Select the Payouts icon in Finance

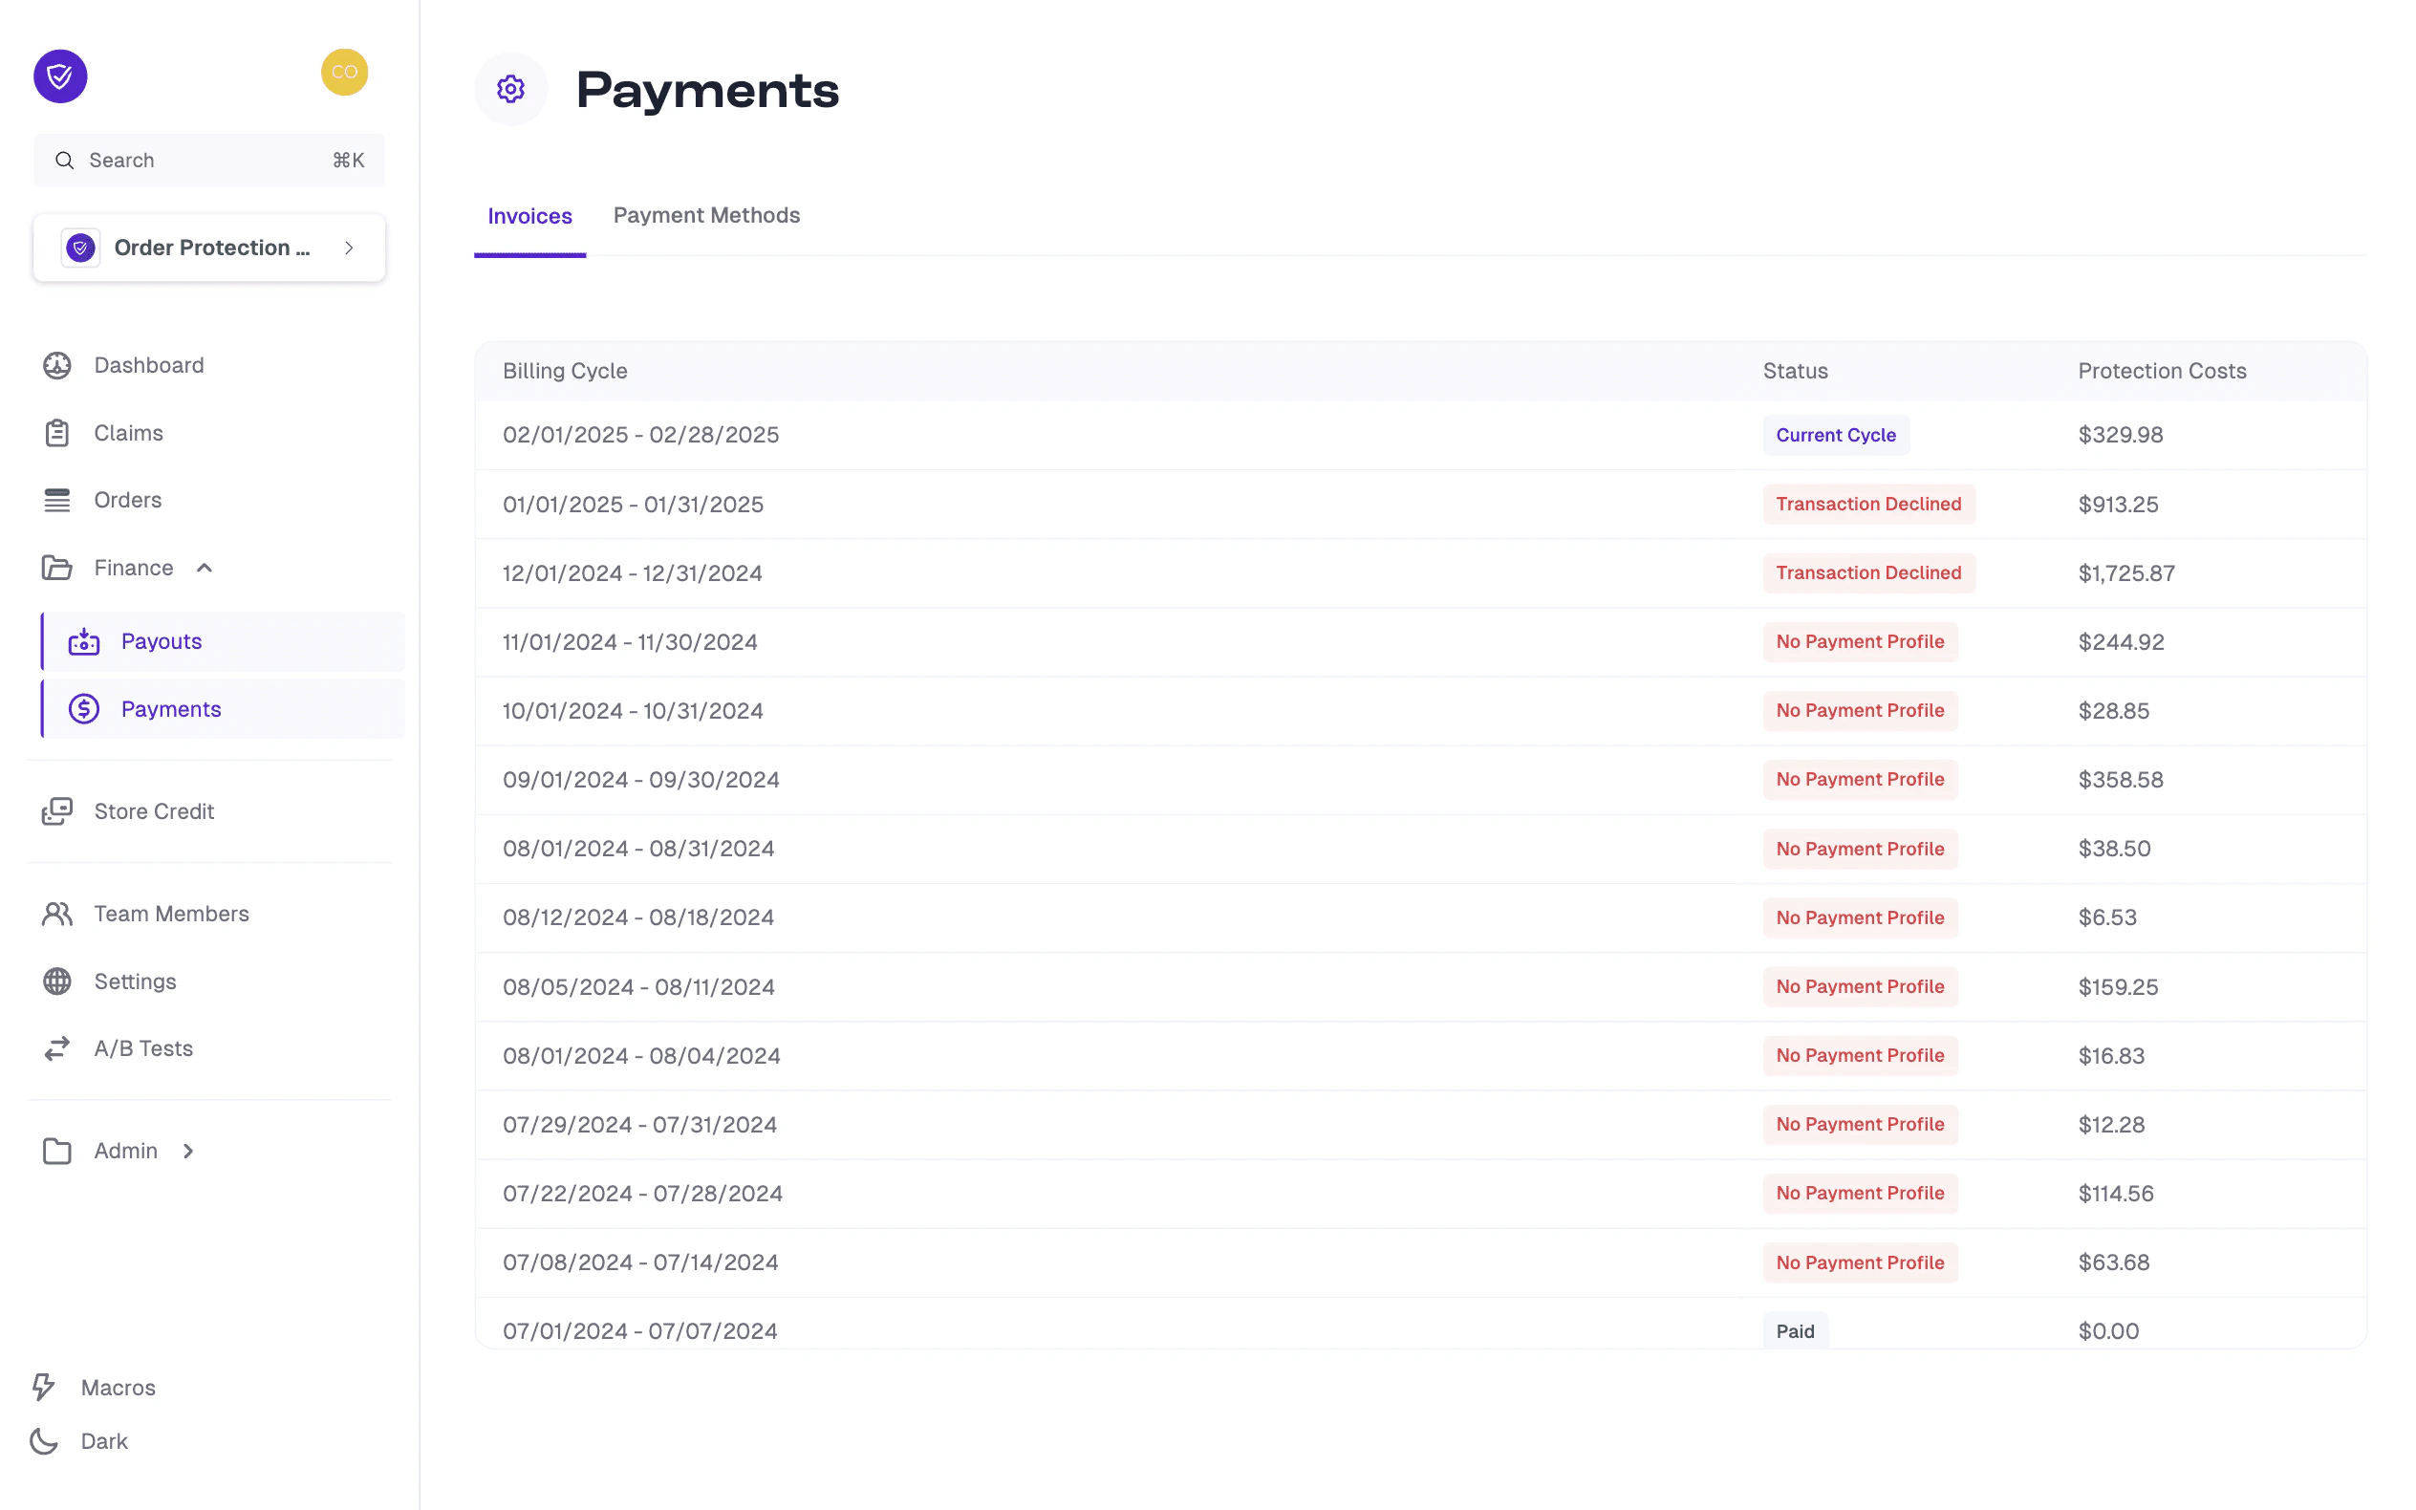84,641
